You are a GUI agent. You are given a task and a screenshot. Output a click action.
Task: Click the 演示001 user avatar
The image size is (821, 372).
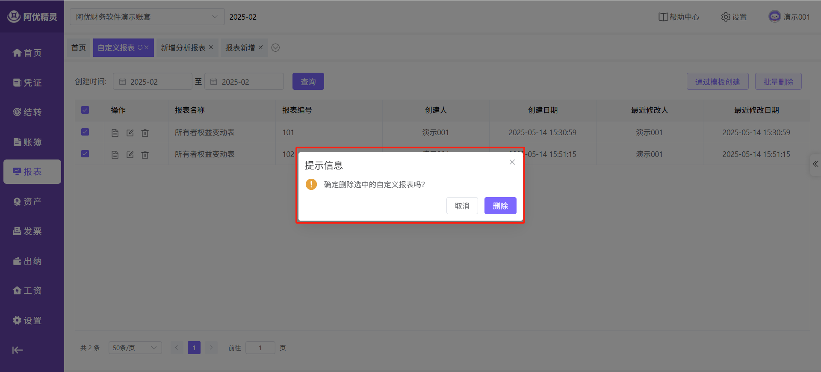pos(774,17)
